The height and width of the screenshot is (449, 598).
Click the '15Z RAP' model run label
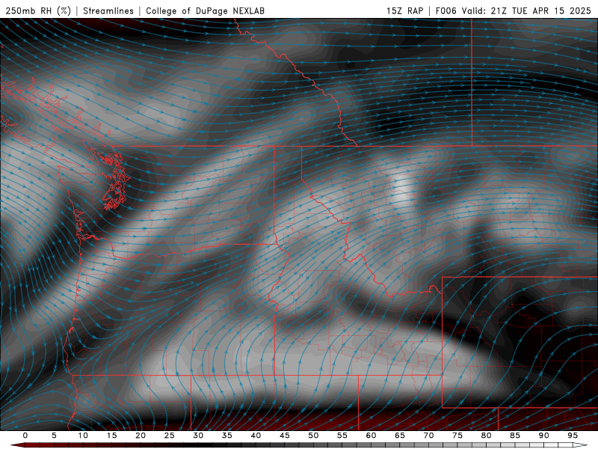pyautogui.click(x=404, y=10)
